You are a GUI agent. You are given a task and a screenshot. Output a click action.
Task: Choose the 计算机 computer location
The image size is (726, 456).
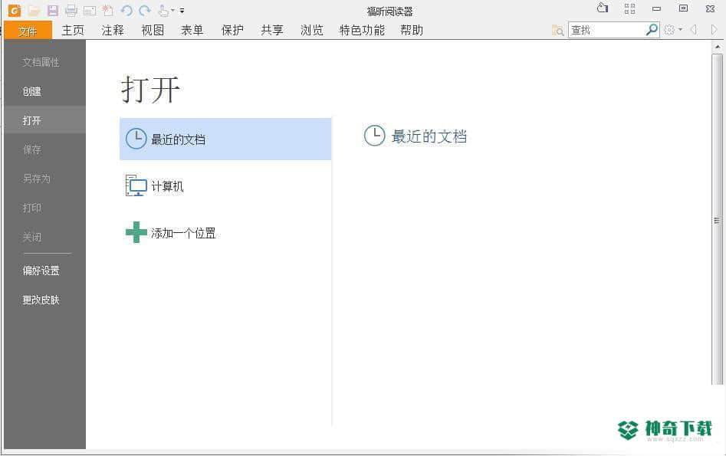pyautogui.click(x=225, y=185)
